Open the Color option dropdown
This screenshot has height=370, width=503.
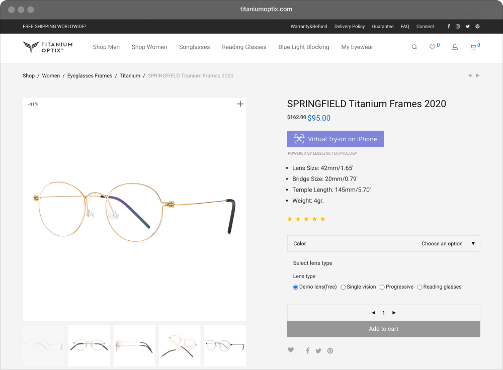point(384,244)
